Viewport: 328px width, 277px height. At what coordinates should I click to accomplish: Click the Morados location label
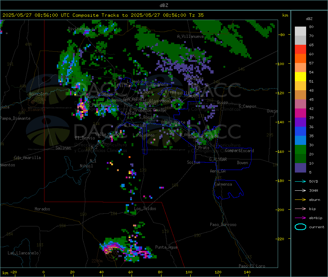pos(42,209)
